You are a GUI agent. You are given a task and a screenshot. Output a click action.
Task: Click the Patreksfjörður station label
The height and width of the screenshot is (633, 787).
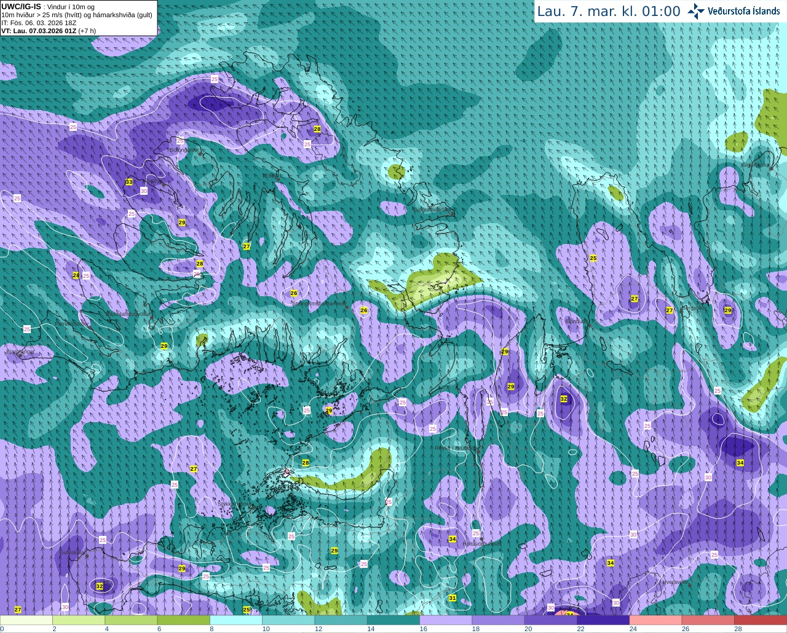[72, 324]
